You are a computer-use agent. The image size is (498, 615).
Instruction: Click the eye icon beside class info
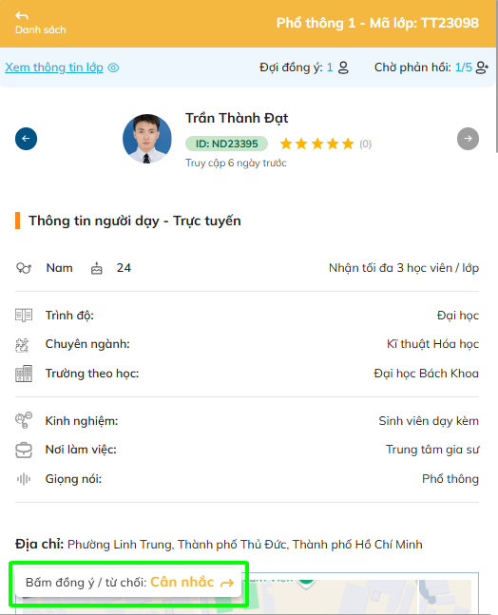click(113, 67)
